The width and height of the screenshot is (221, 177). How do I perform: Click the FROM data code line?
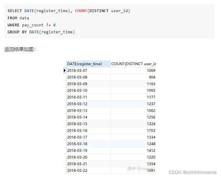pos(18,18)
